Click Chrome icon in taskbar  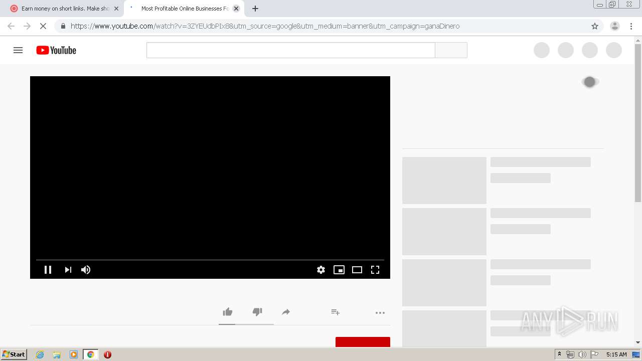tap(90, 354)
